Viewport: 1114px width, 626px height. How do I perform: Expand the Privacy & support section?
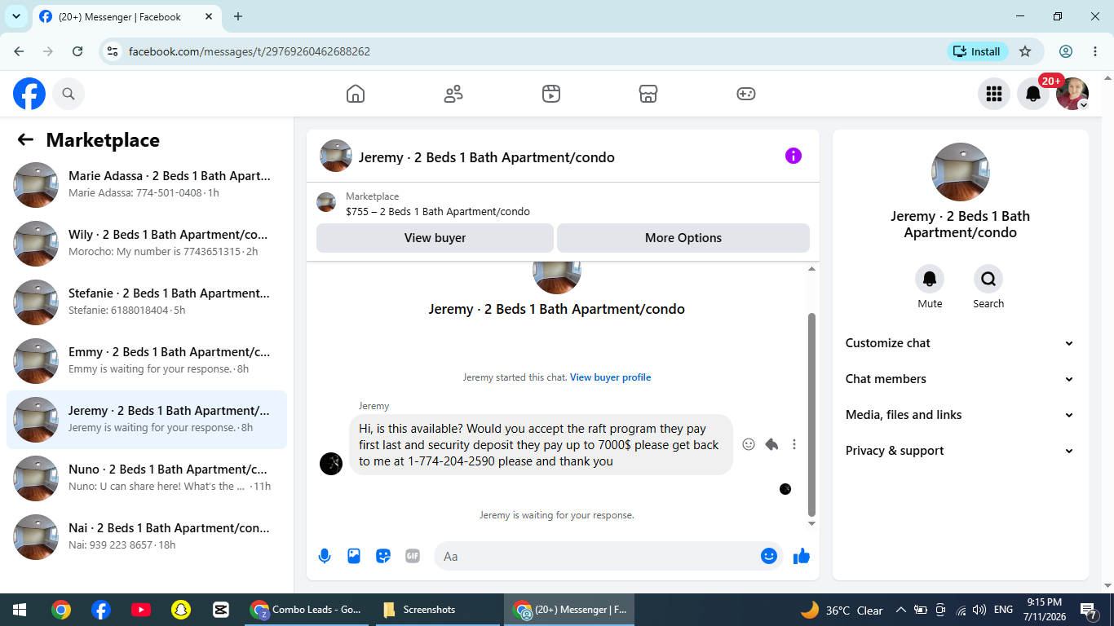960,451
